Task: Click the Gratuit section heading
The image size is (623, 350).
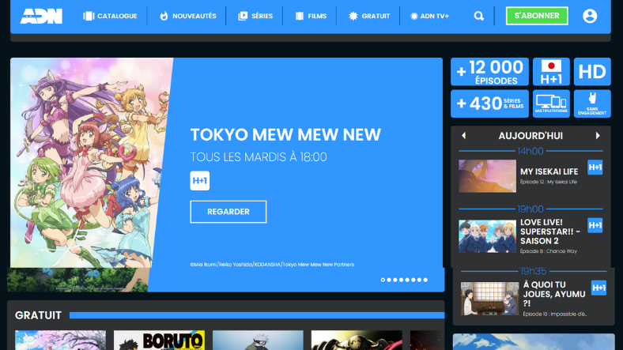Action: click(38, 315)
